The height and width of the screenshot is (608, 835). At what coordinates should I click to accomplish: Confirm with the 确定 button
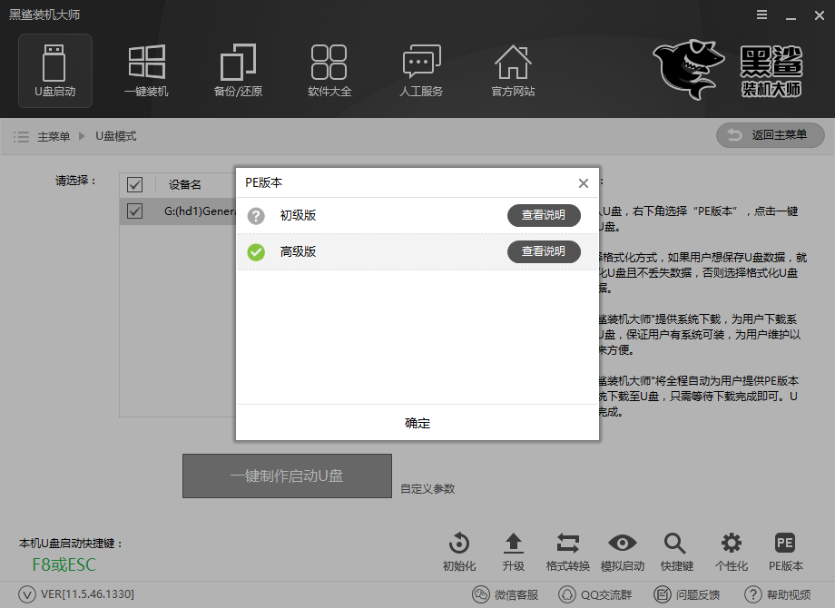coord(417,423)
